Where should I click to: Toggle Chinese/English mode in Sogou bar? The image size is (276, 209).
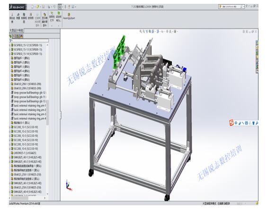(236, 123)
